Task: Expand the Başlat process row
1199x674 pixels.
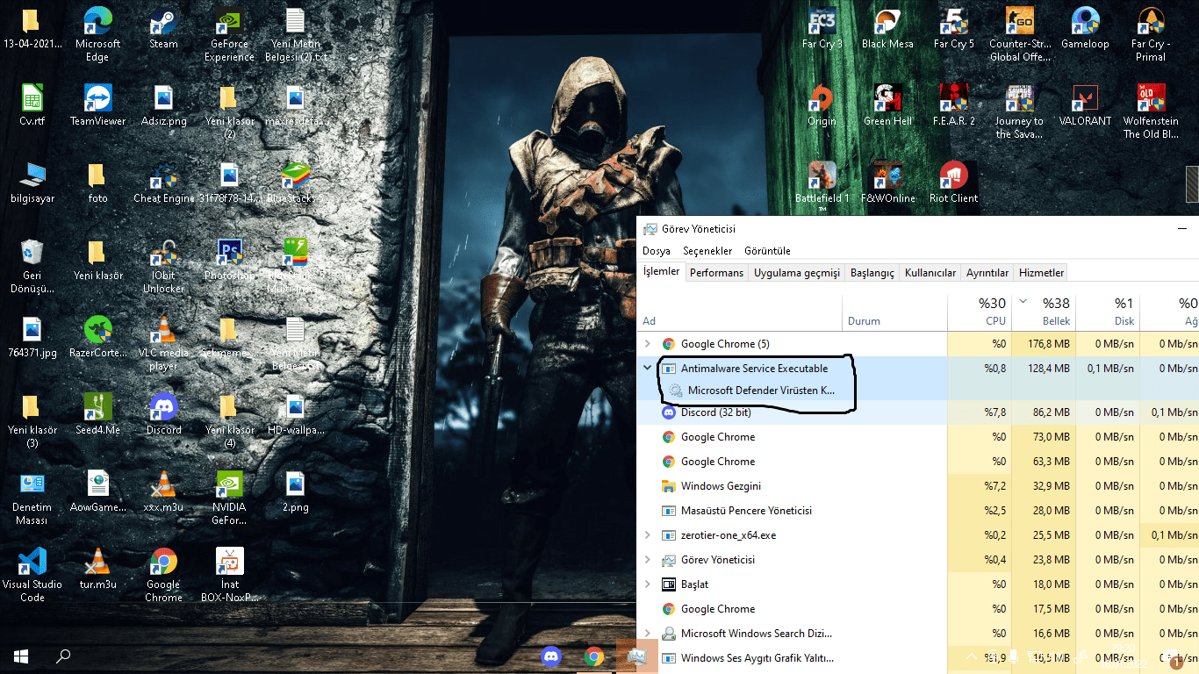Action: tap(648, 584)
